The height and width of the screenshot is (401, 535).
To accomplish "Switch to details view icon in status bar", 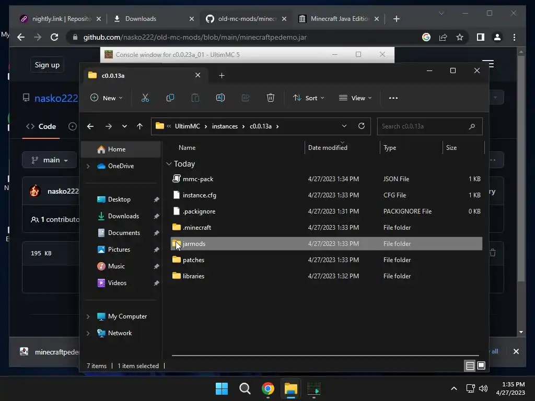I will 470,365.
